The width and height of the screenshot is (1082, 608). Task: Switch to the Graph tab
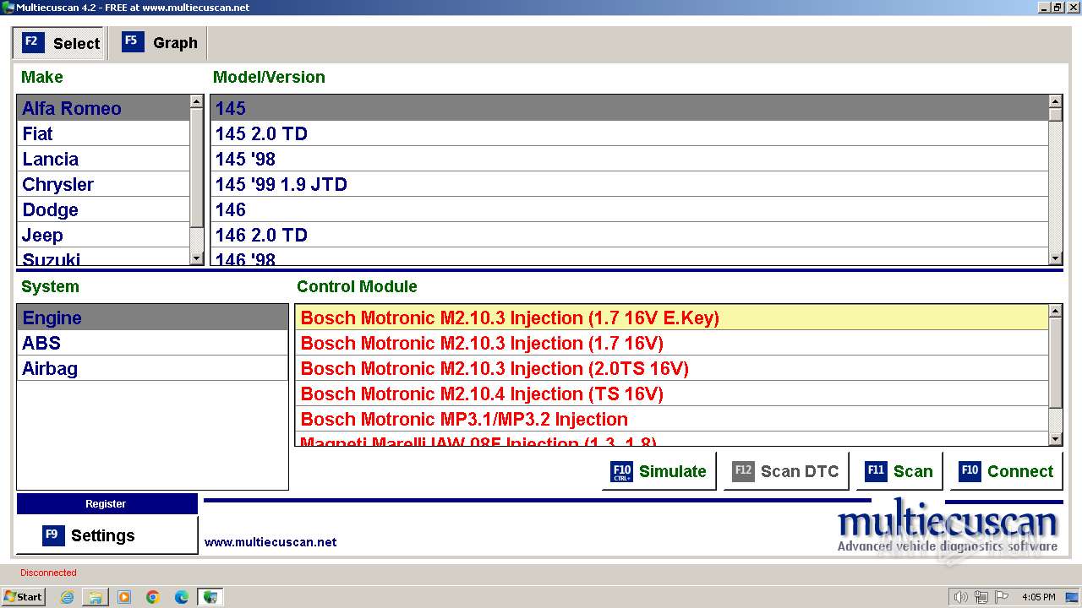[x=159, y=43]
